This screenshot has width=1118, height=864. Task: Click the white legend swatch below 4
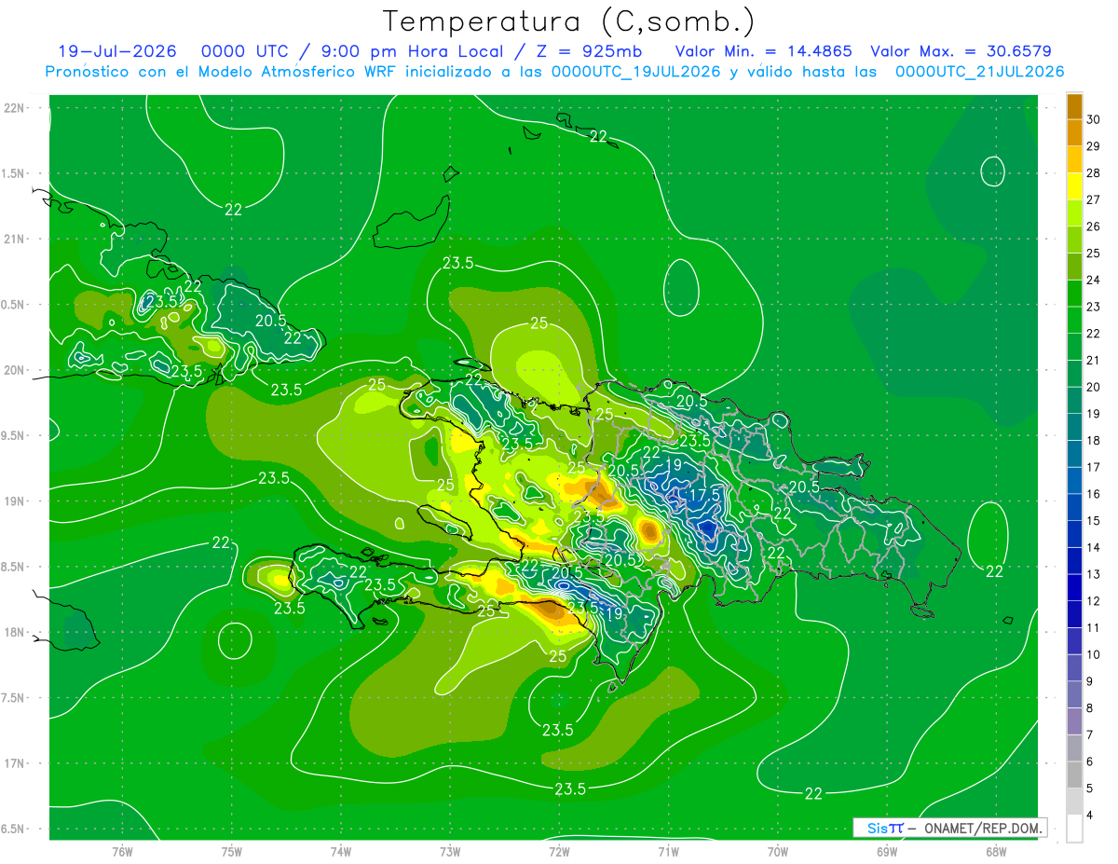[1074, 829]
